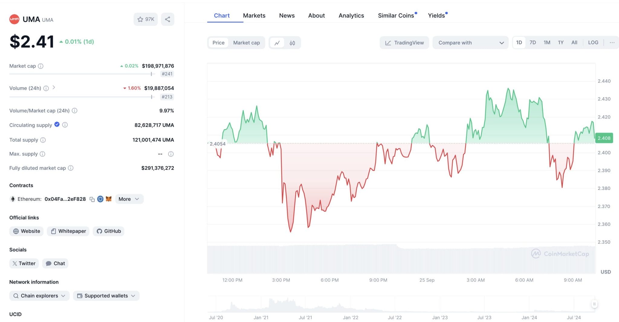
Task: Open the Twitter social link
Action: [24, 264]
